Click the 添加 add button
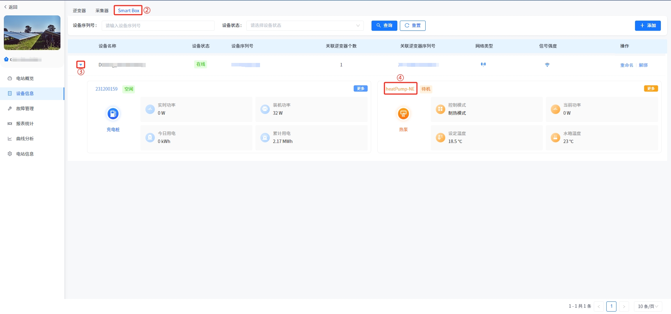Screen dimensions: 671x314 [648, 26]
